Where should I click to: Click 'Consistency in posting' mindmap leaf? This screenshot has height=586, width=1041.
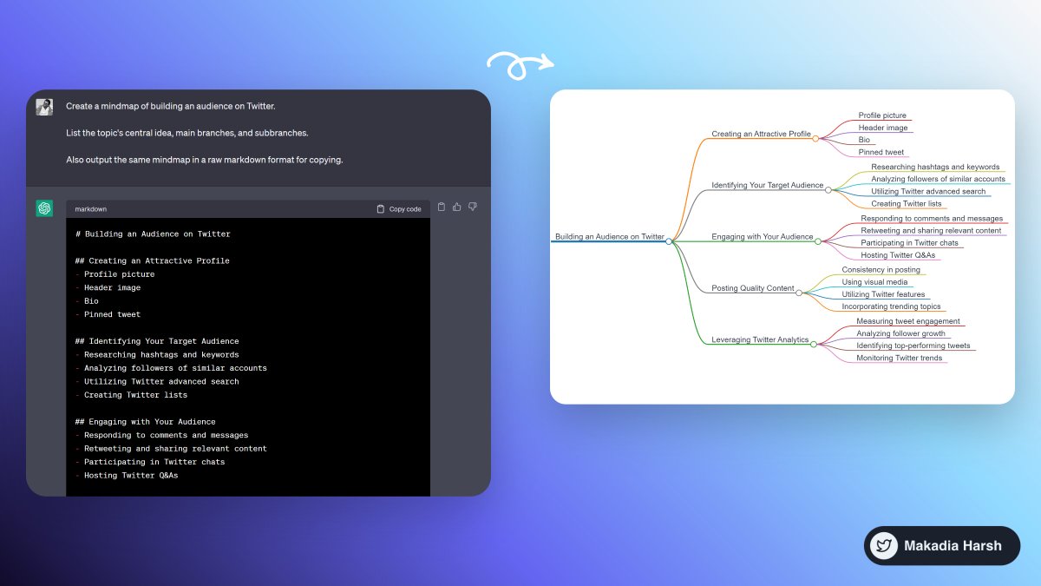coord(881,270)
